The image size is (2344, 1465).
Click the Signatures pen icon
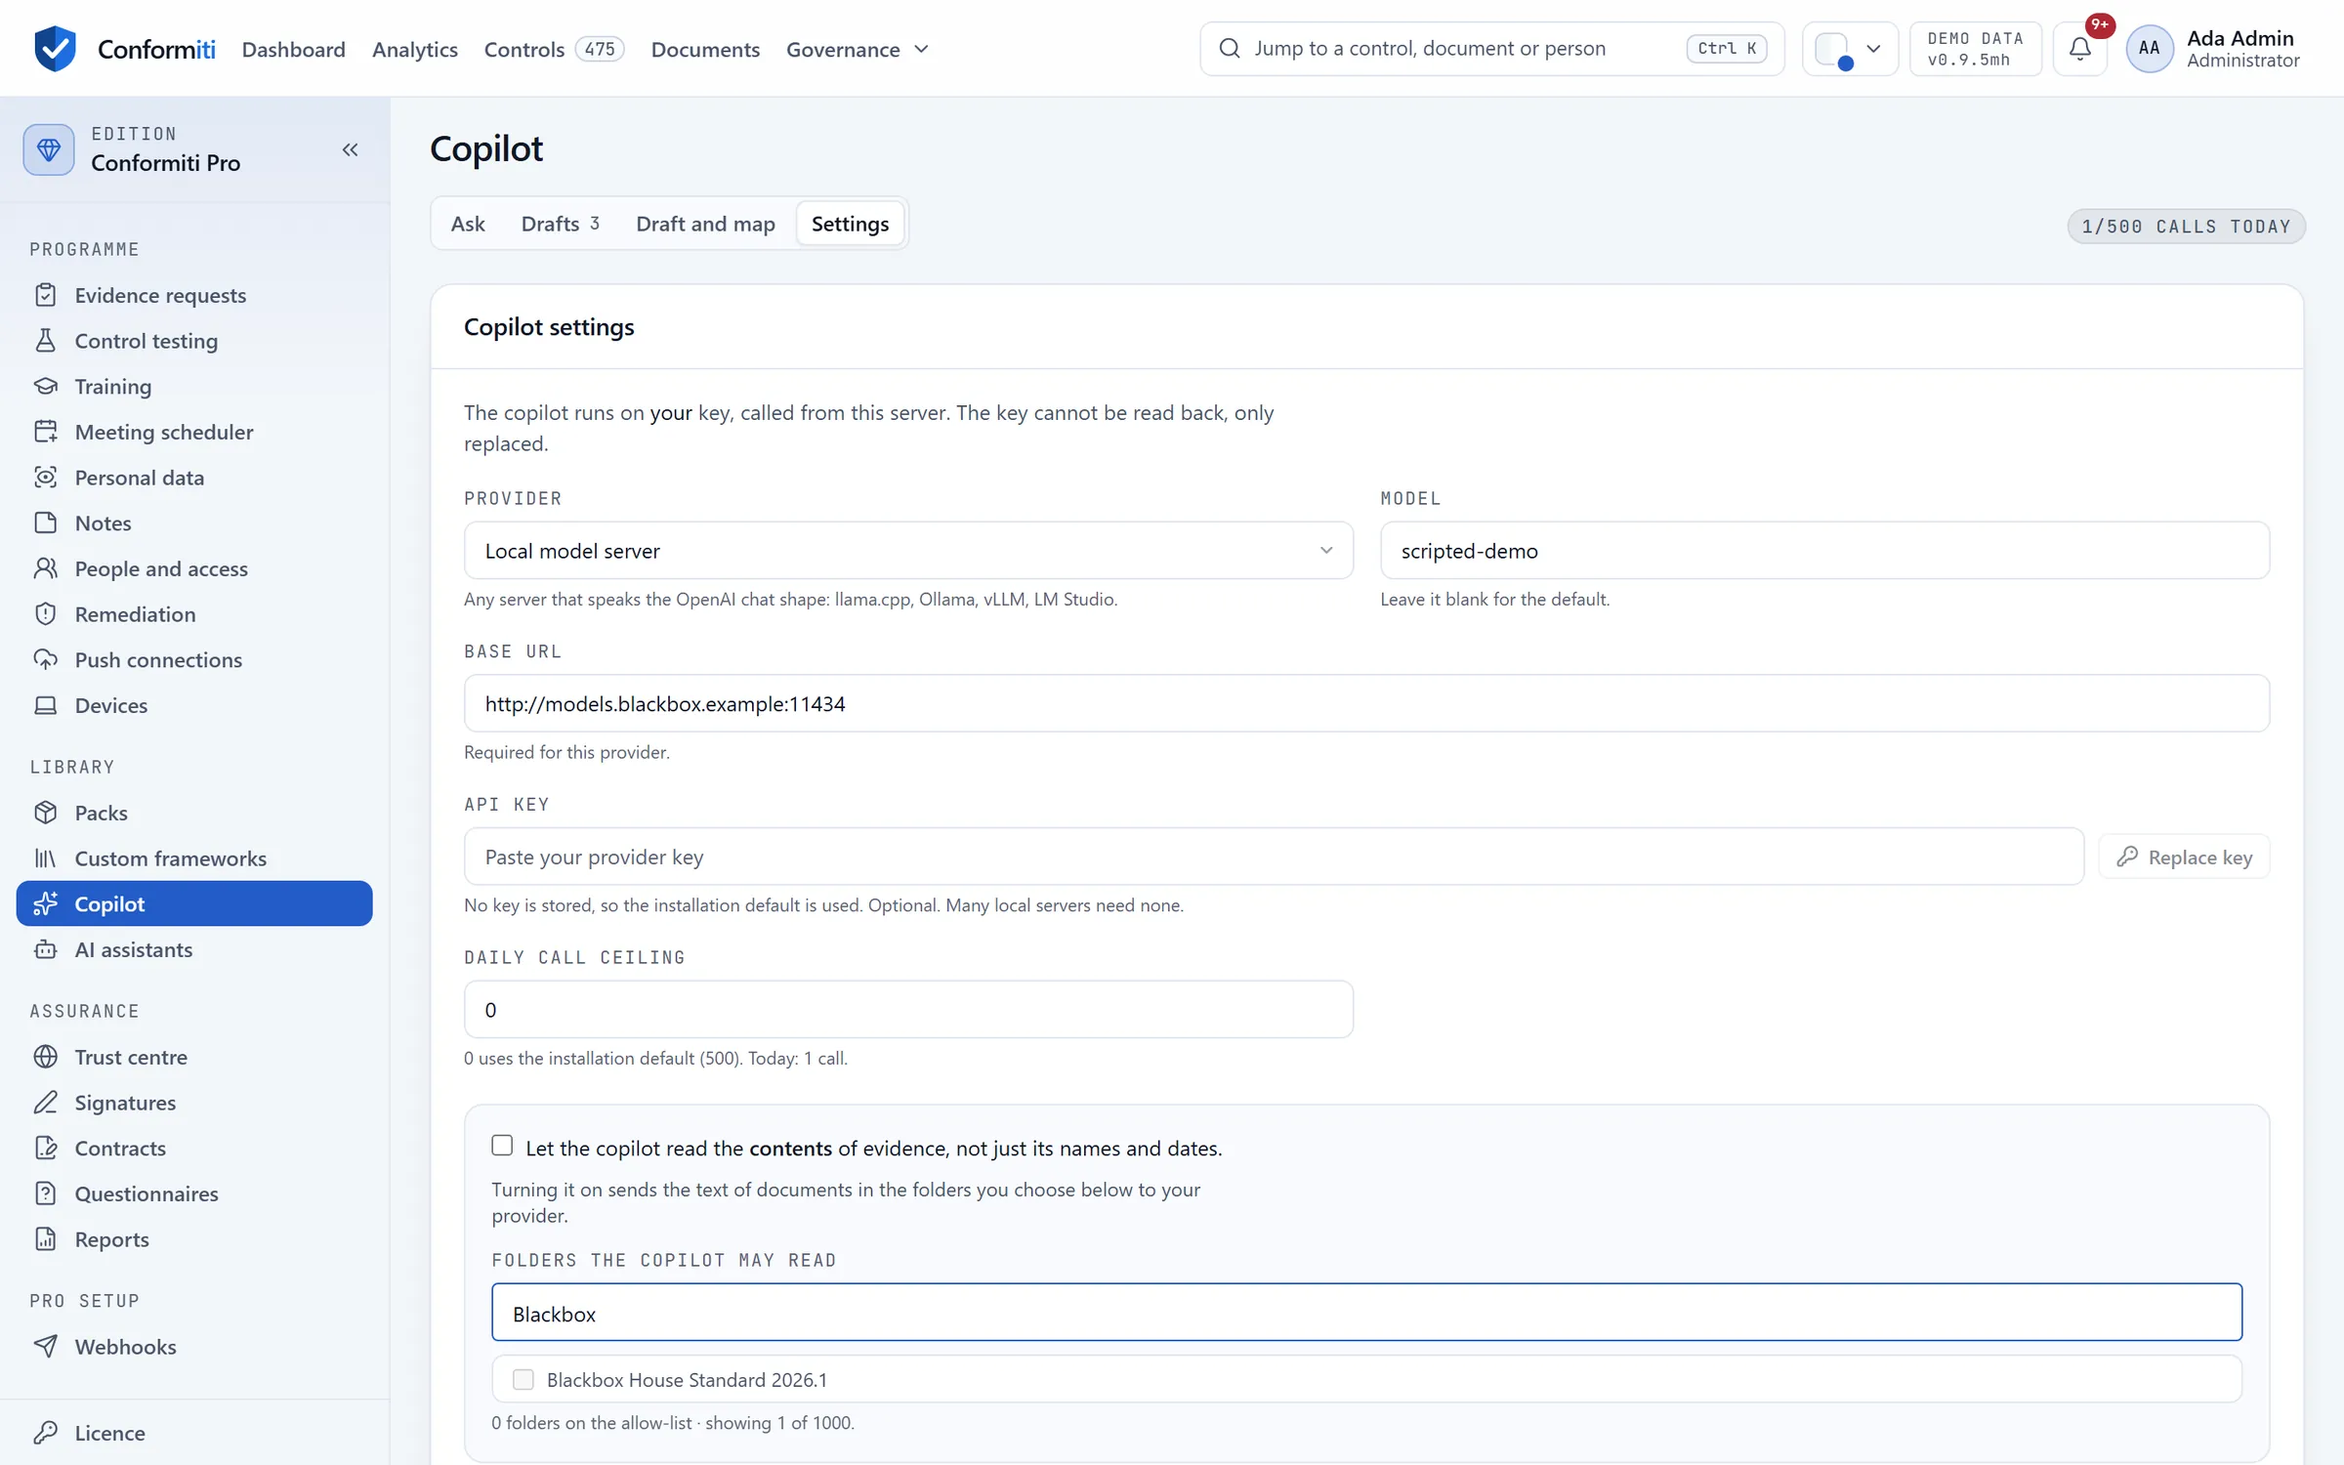(x=46, y=1103)
